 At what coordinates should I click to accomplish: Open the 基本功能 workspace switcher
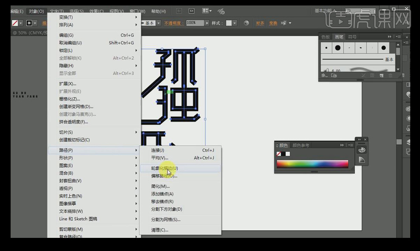coord(325,11)
